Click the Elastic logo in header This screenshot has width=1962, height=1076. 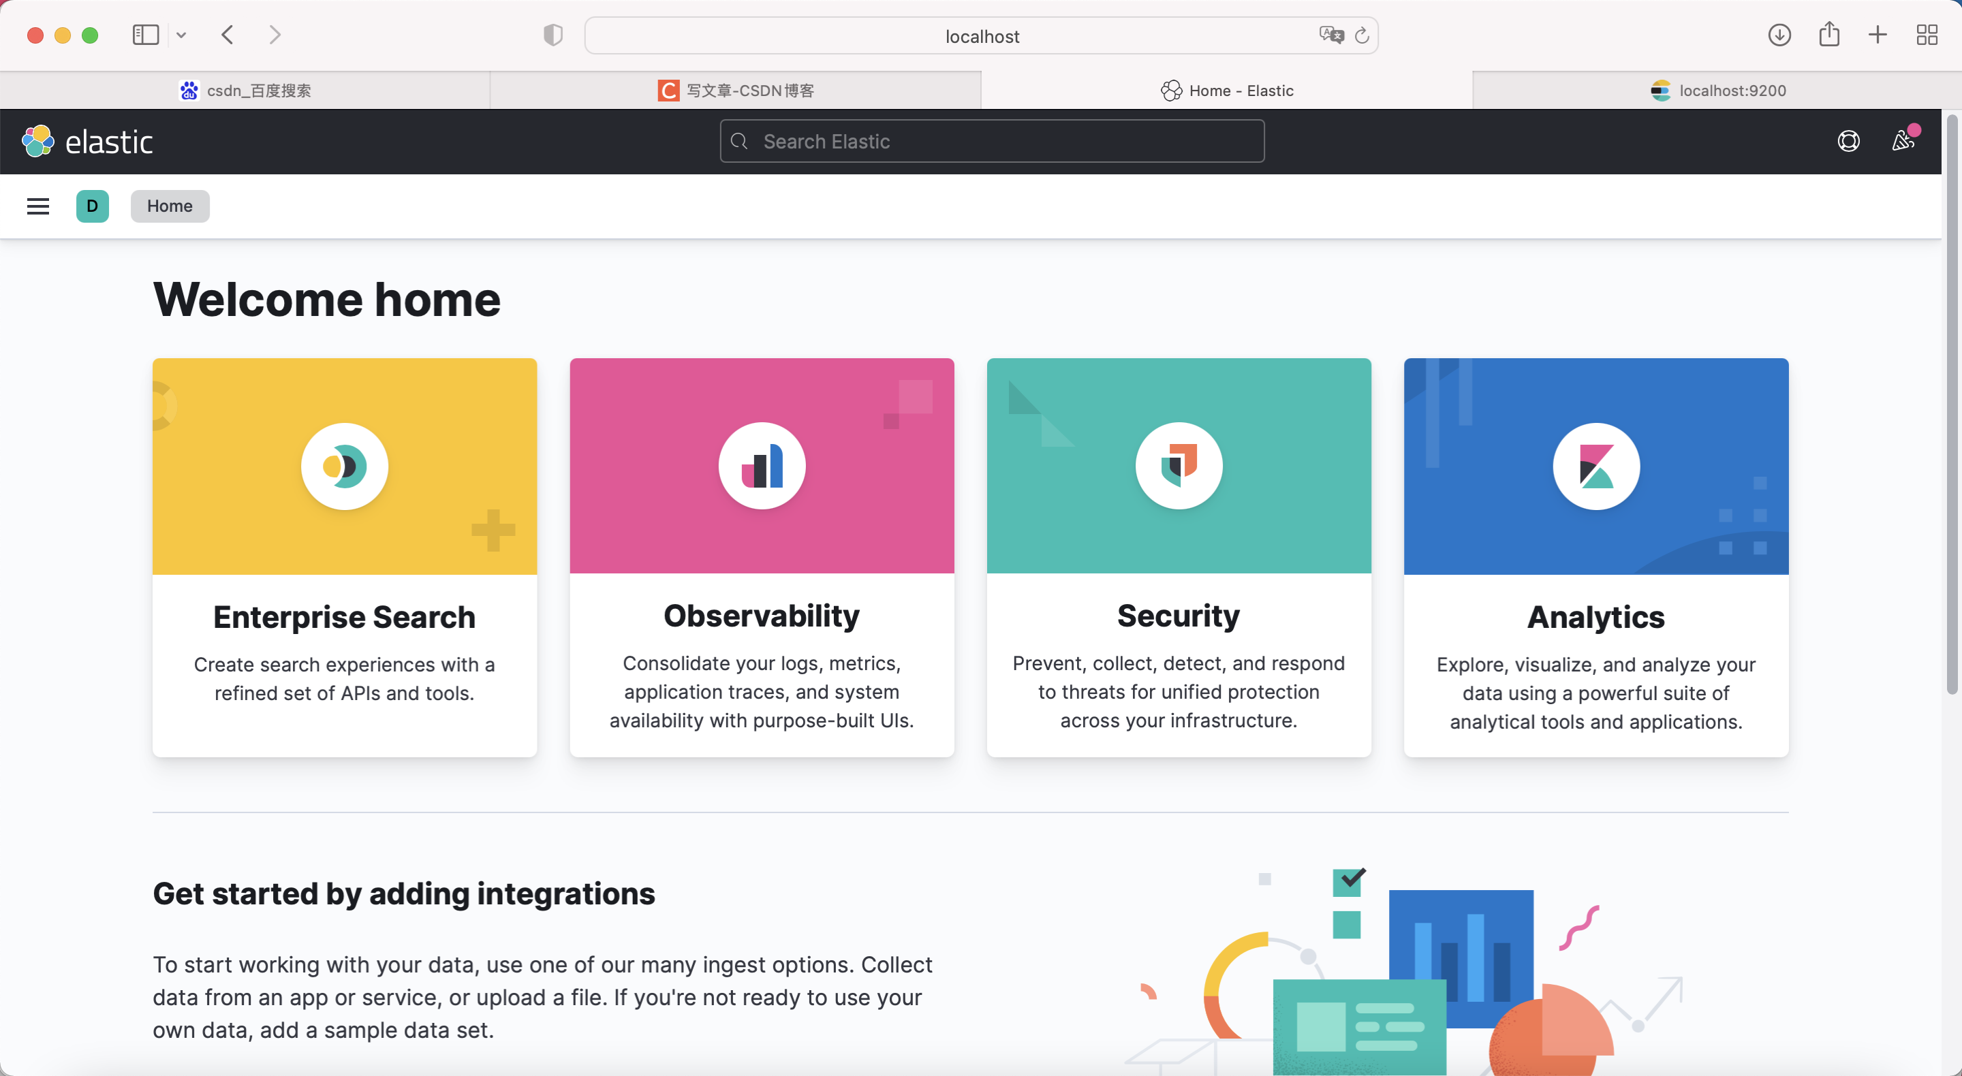point(88,142)
